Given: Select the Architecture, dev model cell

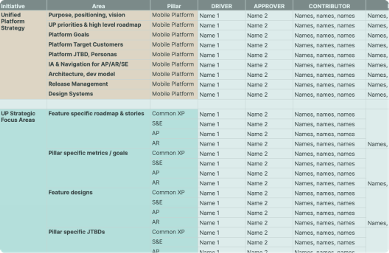Looking at the screenshot, I should click(x=76, y=74).
